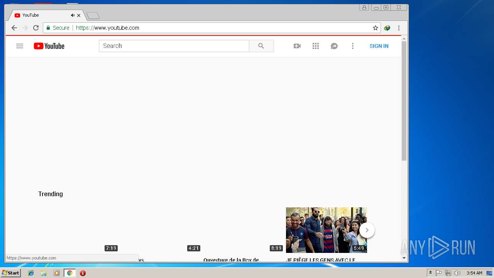Open the 7:19 video placeholder
The width and height of the screenshot is (494, 278).
(78, 230)
